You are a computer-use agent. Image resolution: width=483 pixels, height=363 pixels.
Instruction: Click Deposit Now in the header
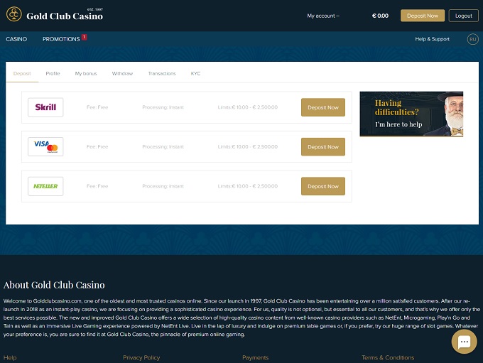pyautogui.click(x=423, y=16)
